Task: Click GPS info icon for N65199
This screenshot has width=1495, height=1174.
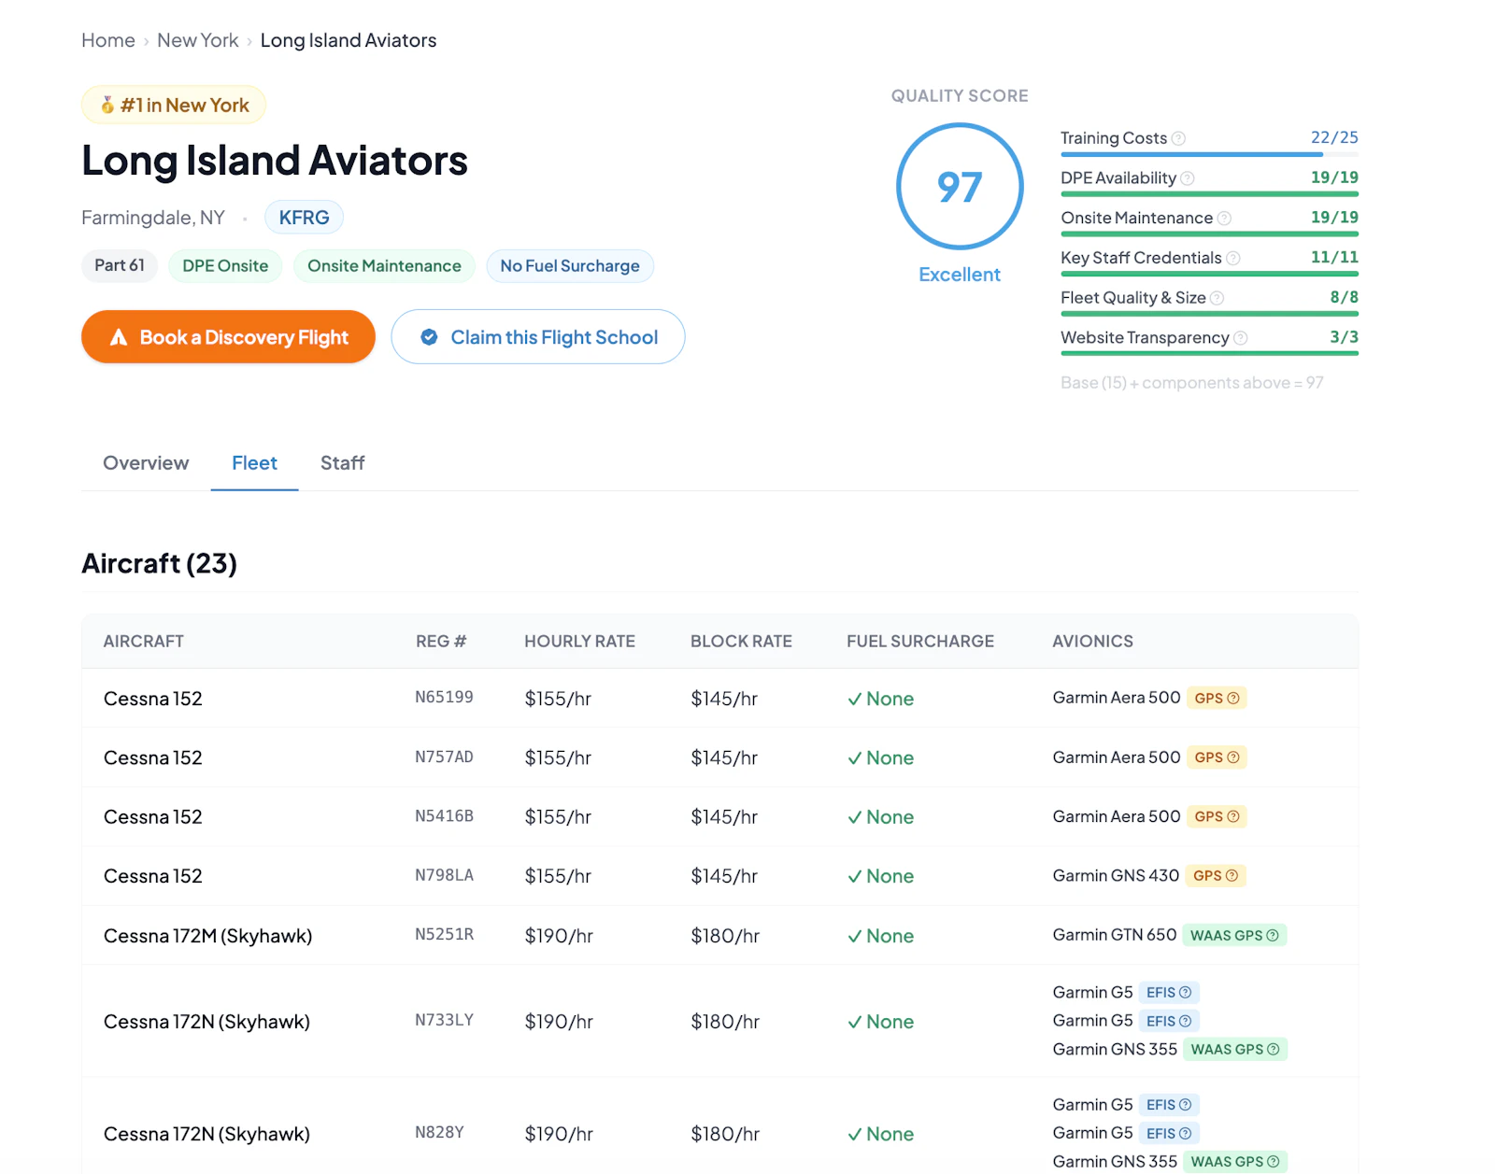Action: (1233, 699)
